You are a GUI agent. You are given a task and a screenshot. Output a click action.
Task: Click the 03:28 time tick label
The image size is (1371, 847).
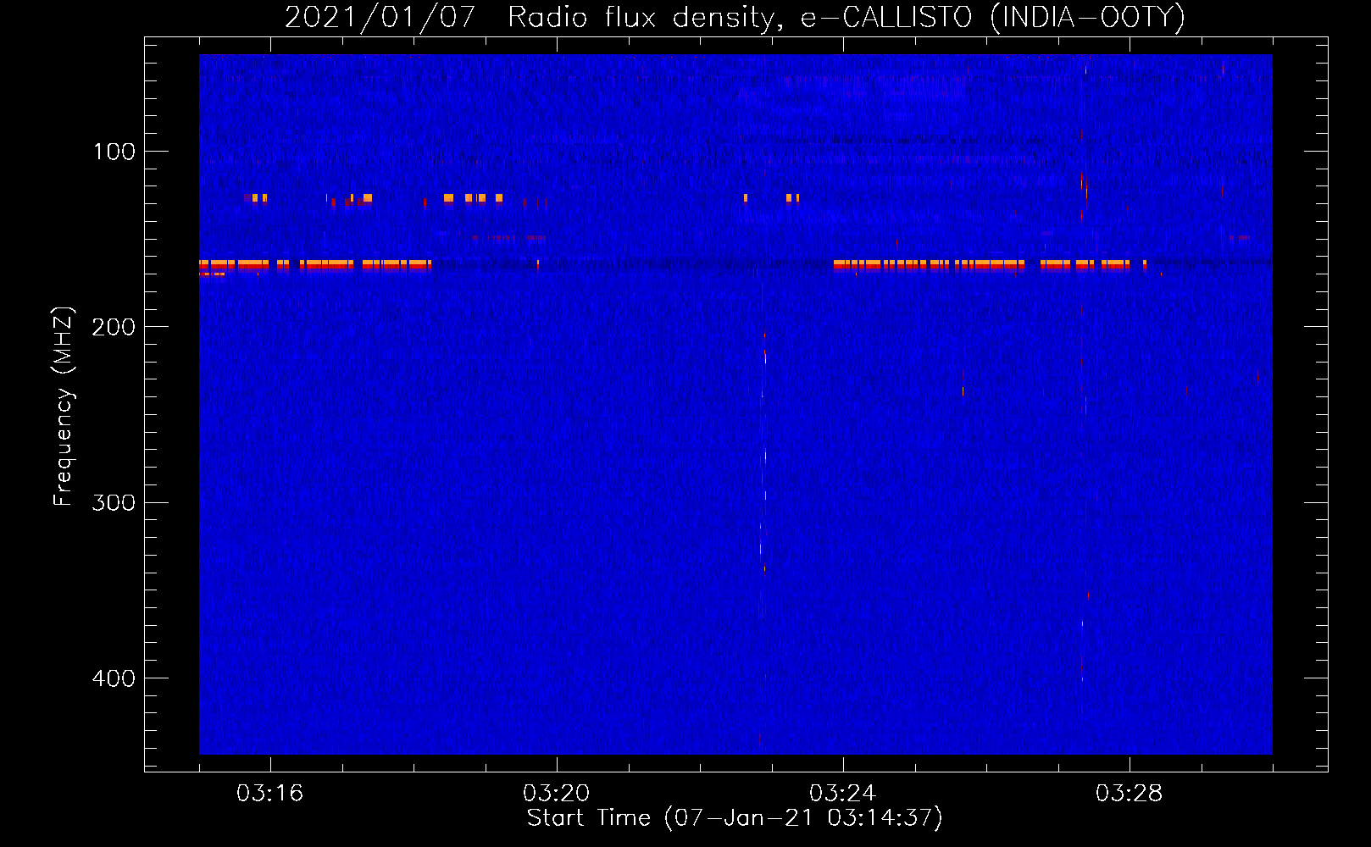tap(1129, 794)
